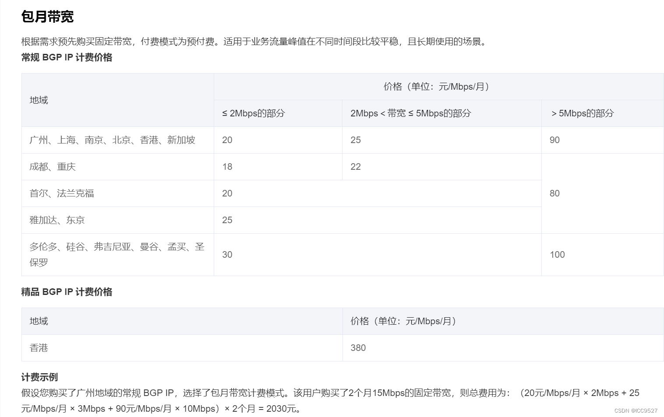The height and width of the screenshot is (417, 664).
Task: Select the price 22 cell
Action: click(442, 167)
